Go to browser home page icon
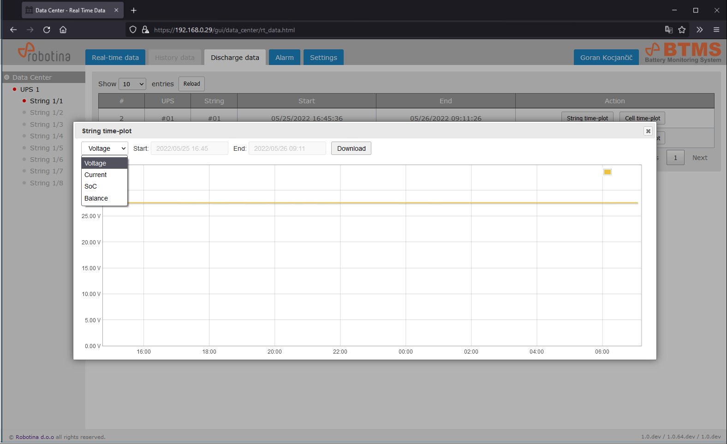The height and width of the screenshot is (444, 727). coord(63,30)
